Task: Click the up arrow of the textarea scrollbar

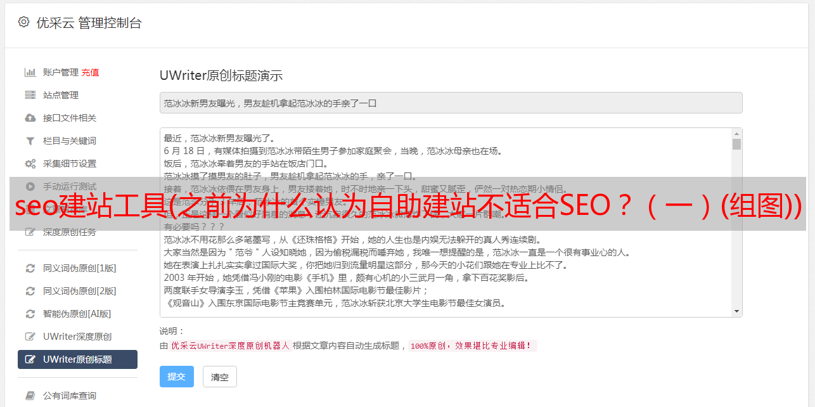Action: [736, 134]
